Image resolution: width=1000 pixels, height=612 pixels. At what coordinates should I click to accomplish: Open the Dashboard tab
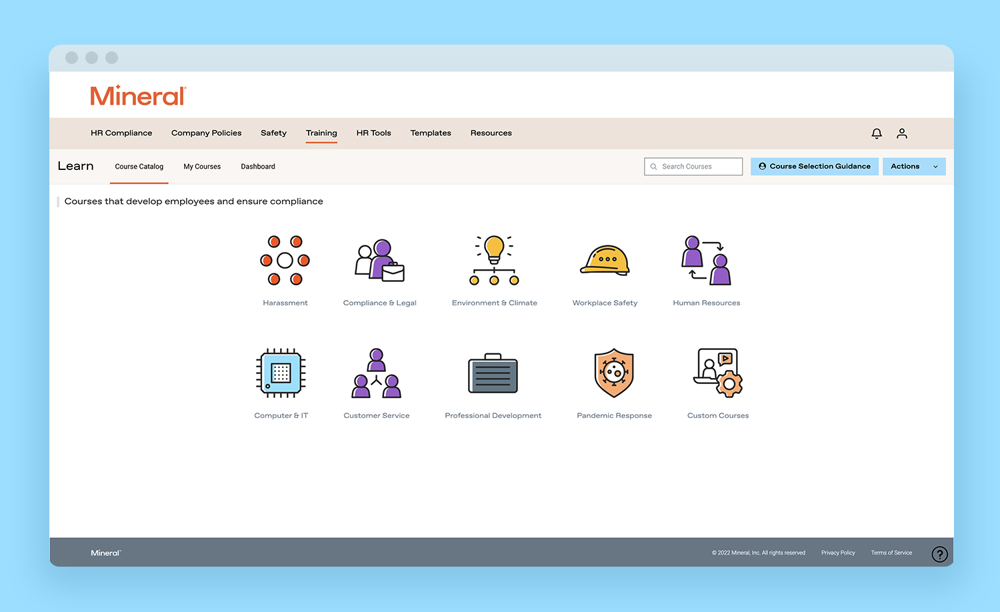(x=258, y=167)
